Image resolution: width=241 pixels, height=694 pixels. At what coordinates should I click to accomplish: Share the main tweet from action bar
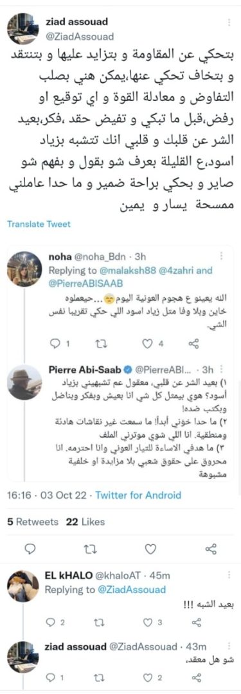(211, 549)
